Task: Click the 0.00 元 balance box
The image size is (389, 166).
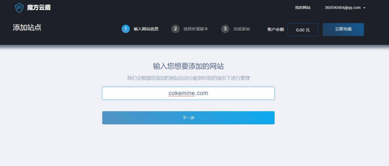Action: click(303, 30)
